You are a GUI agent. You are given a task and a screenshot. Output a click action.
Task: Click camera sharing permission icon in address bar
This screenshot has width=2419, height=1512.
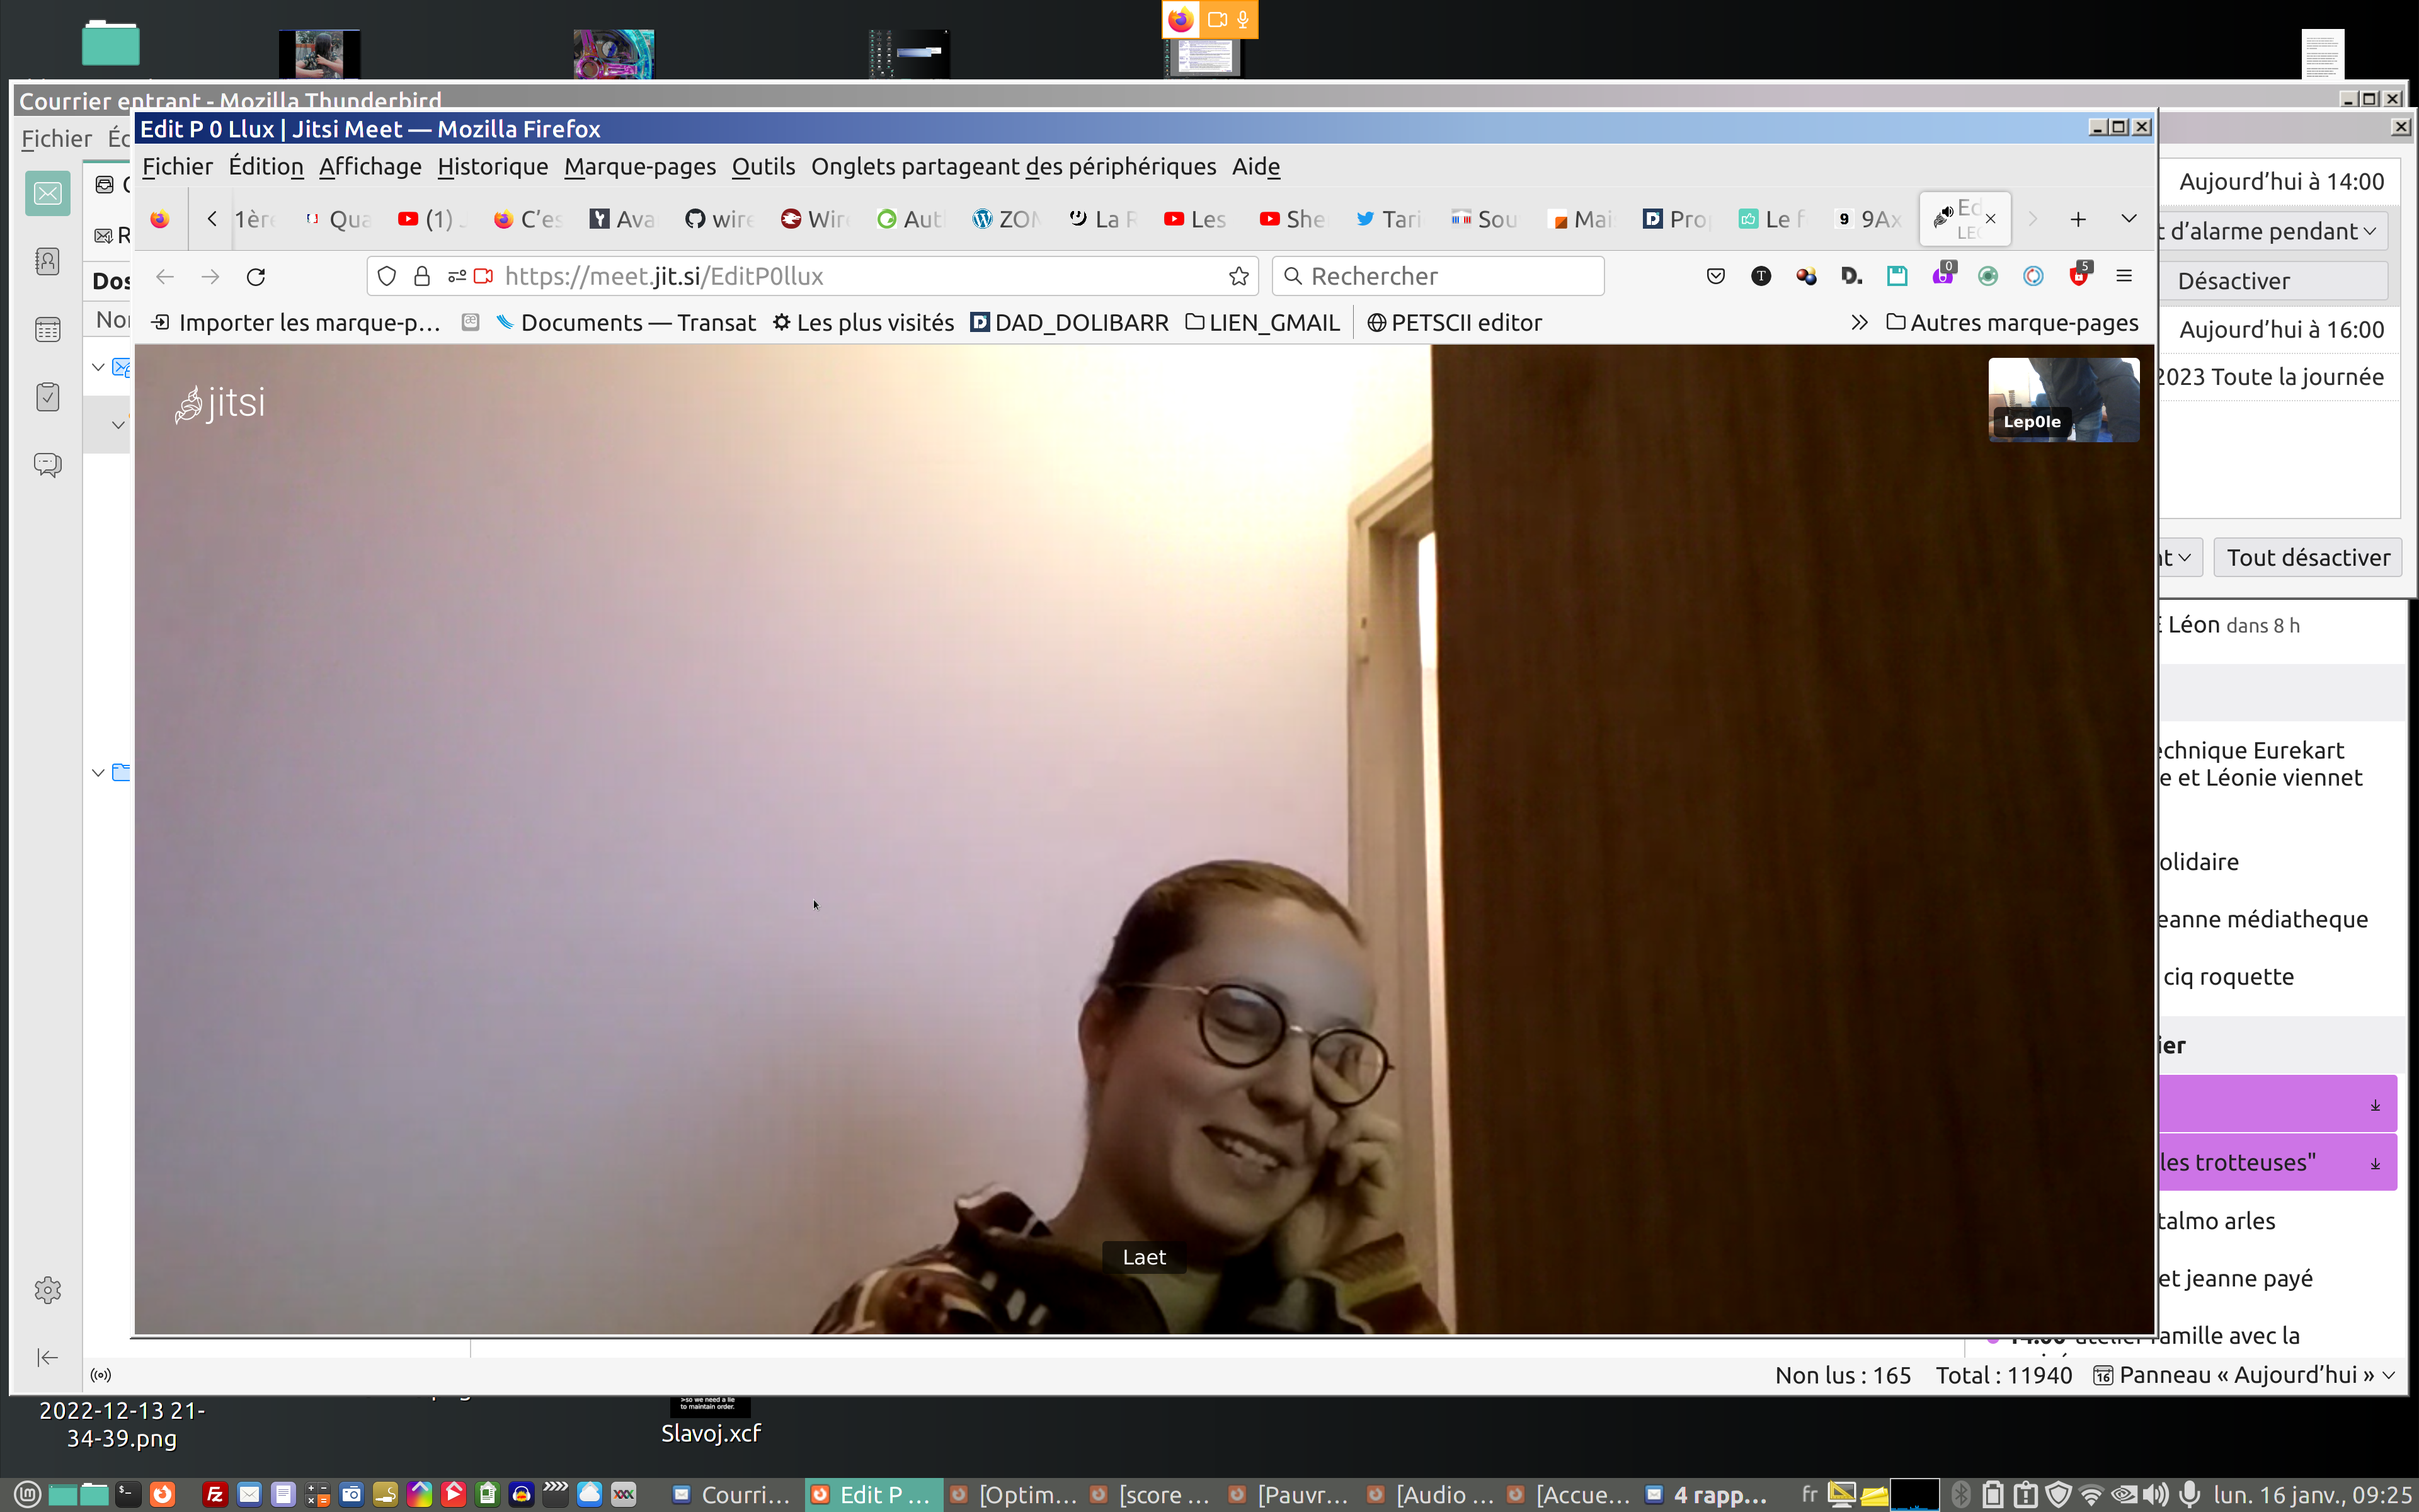[484, 277]
